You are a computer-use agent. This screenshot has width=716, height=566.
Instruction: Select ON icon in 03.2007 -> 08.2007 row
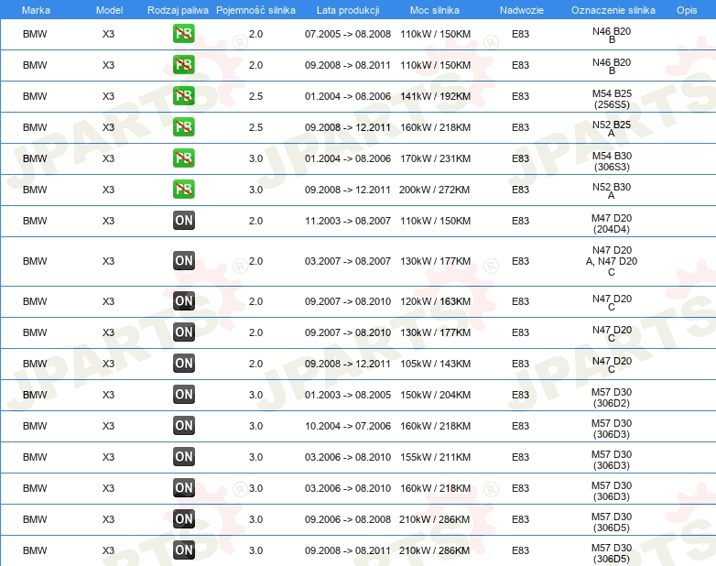click(183, 260)
